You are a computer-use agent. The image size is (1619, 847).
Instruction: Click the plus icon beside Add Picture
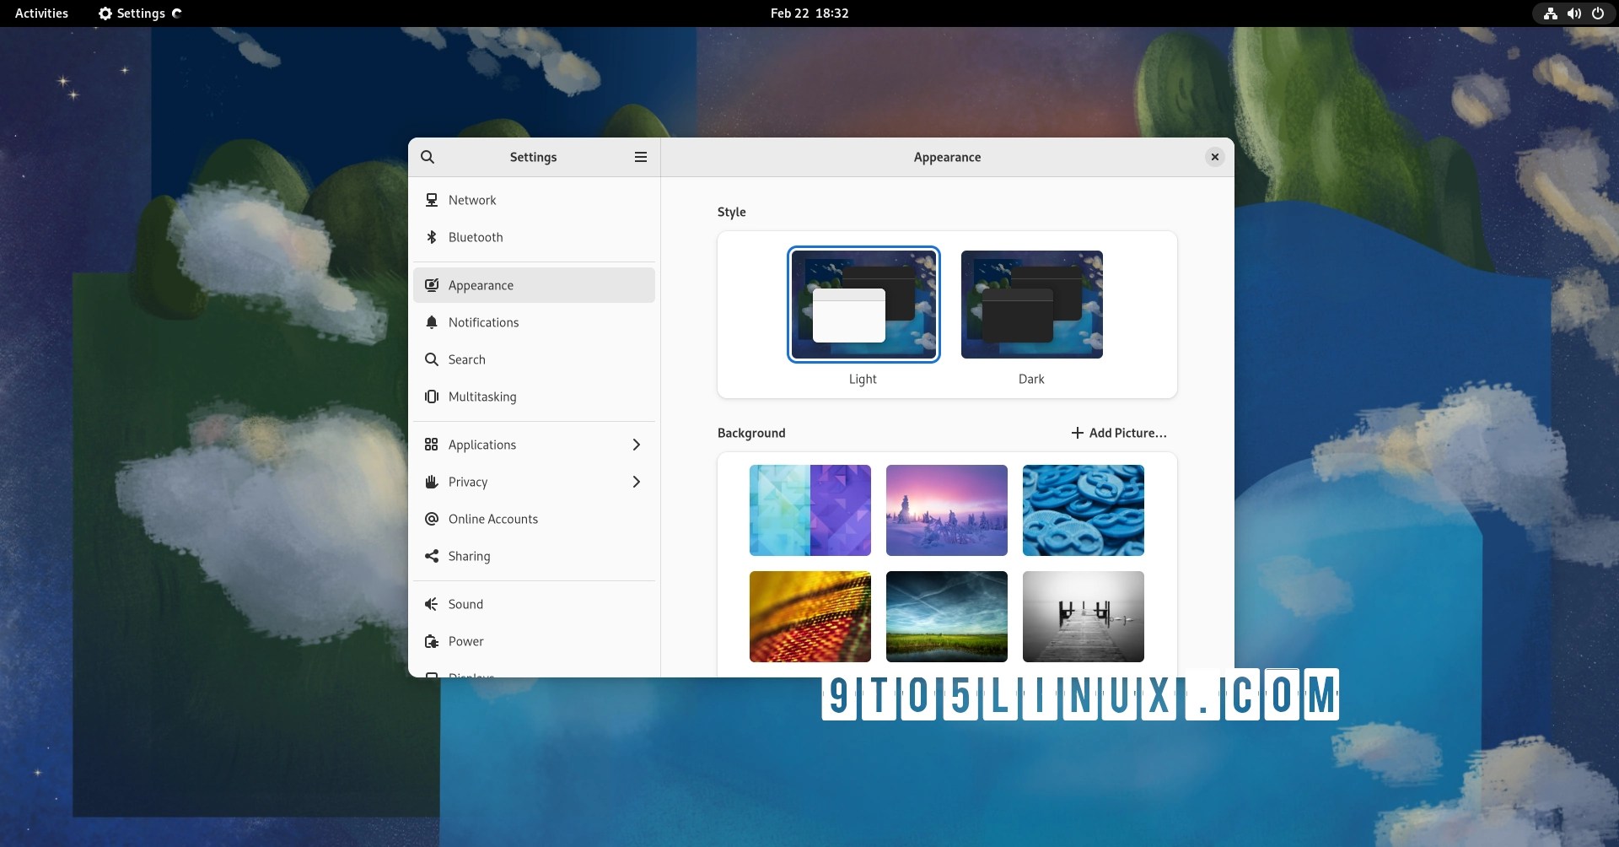coord(1077,433)
